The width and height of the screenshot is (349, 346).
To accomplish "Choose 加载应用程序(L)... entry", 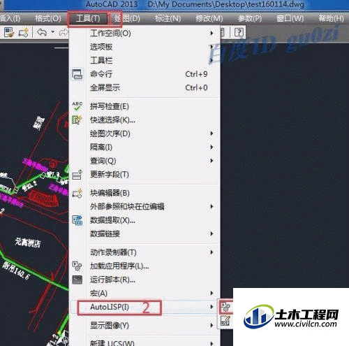I will pos(144,266).
